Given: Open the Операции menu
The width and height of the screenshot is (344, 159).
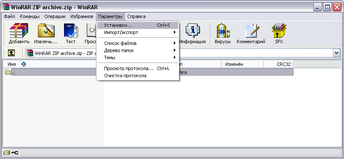Looking at the screenshot, I should [x=55, y=16].
